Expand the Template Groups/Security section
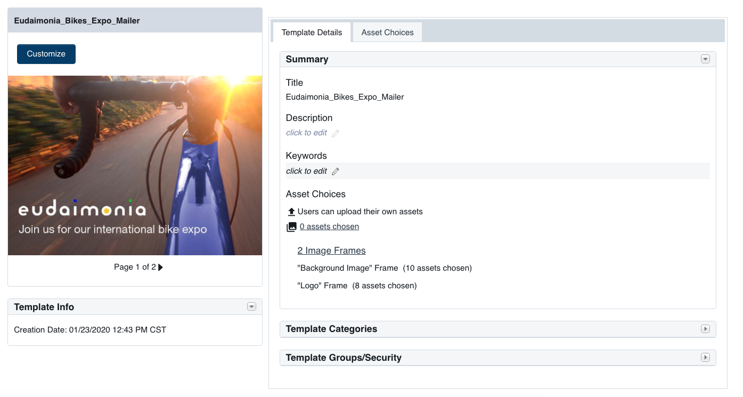 point(705,358)
